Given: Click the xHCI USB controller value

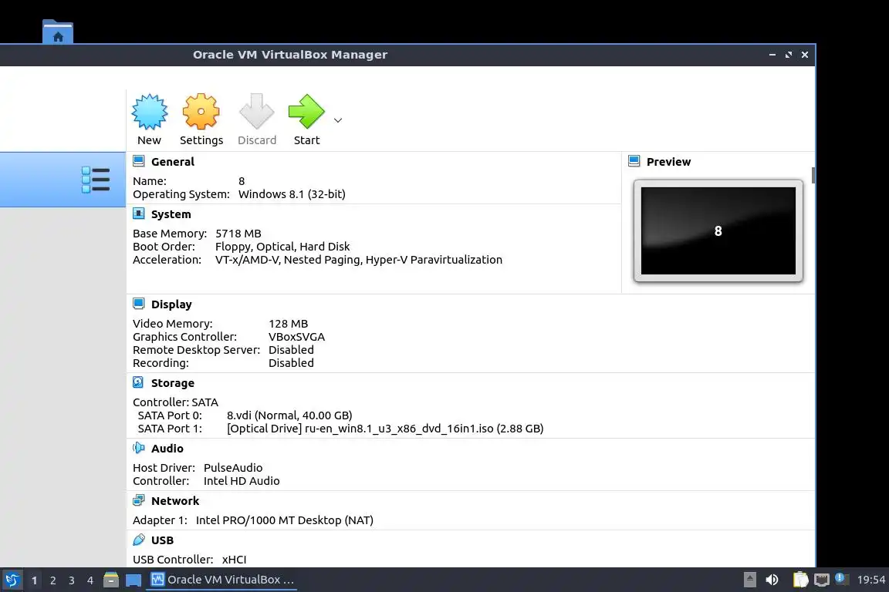Looking at the screenshot, I should [x=234, y=560].
